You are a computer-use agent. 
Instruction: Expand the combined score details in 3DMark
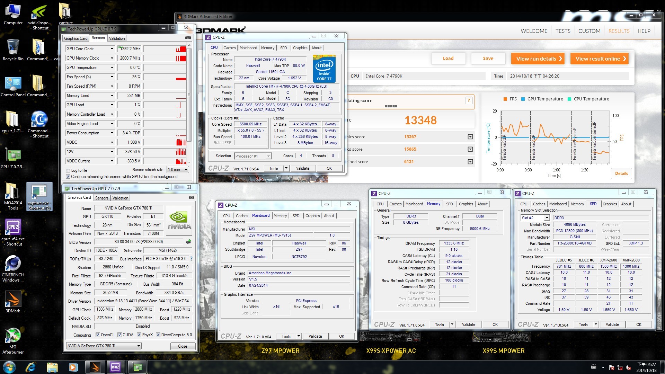[470, 162]
